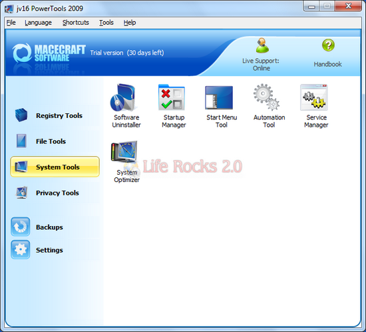Click the Registry Tools cube icon
366x332 pixels.
21,115
